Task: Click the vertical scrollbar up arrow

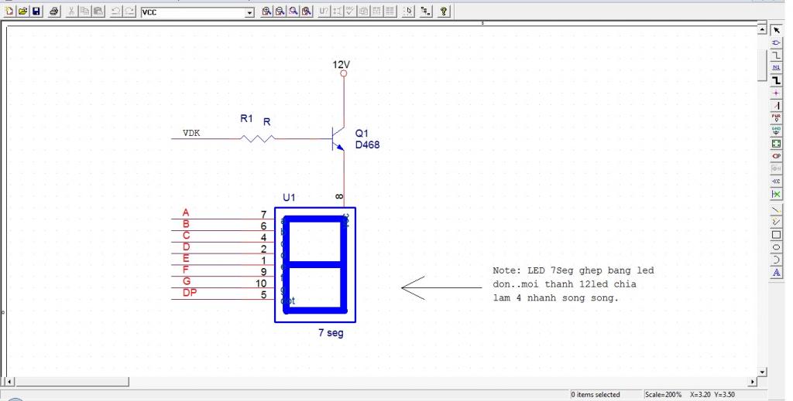Action: (762, 30)
